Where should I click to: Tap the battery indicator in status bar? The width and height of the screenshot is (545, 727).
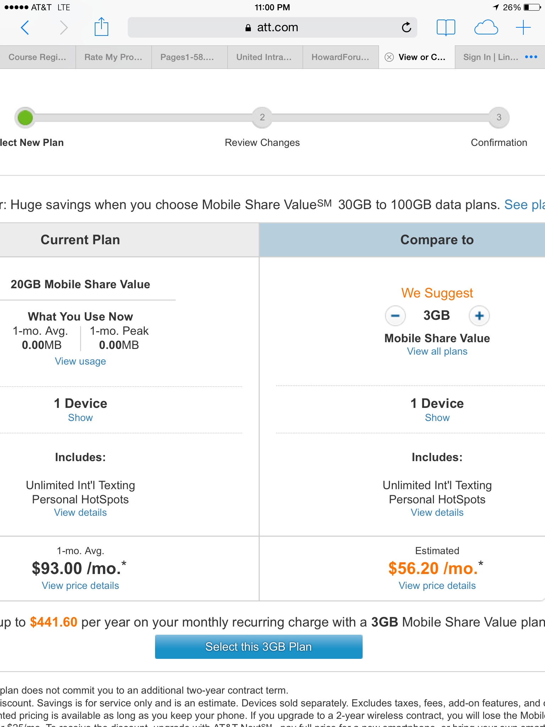pyautogui.click(x=532, y=7)
